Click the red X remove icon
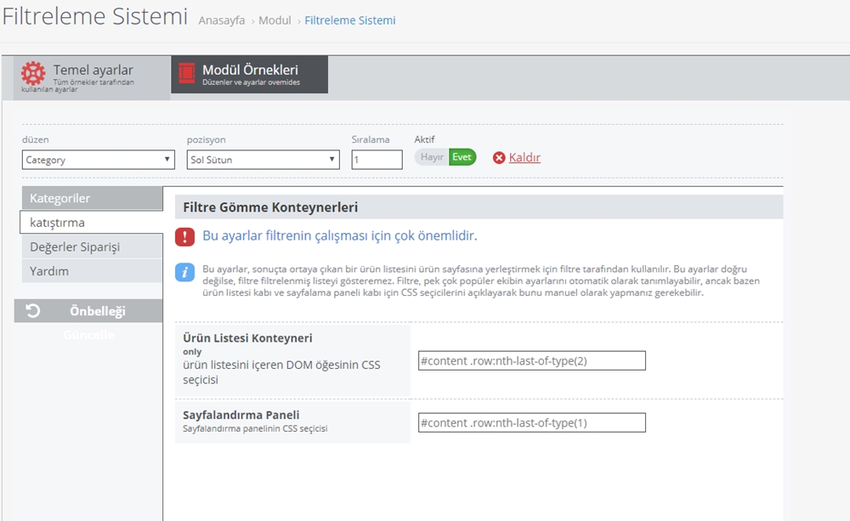The image size is (850, 521). coord(499,158)
